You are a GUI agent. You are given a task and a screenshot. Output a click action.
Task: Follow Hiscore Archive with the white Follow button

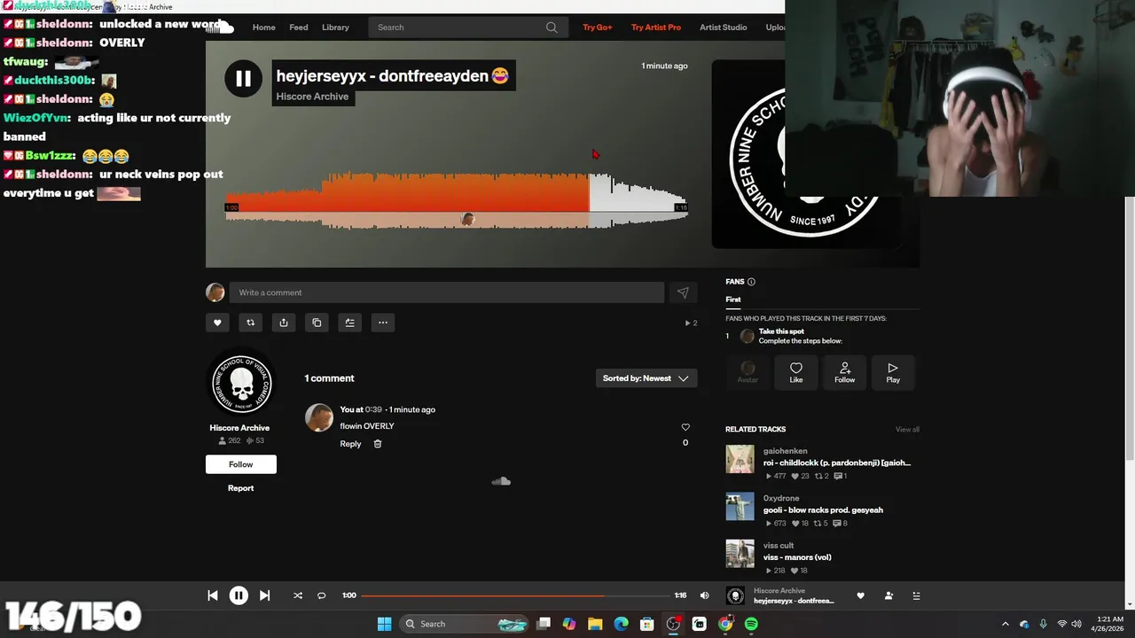(241, 464)
